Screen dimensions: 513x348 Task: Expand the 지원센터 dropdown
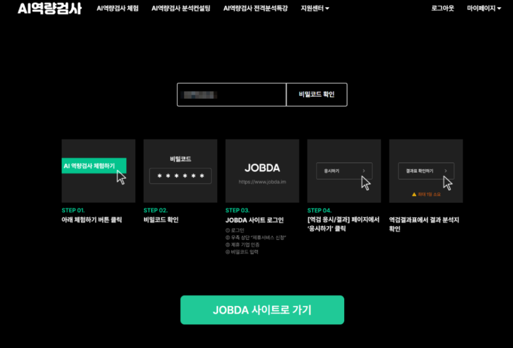point(315,9)
